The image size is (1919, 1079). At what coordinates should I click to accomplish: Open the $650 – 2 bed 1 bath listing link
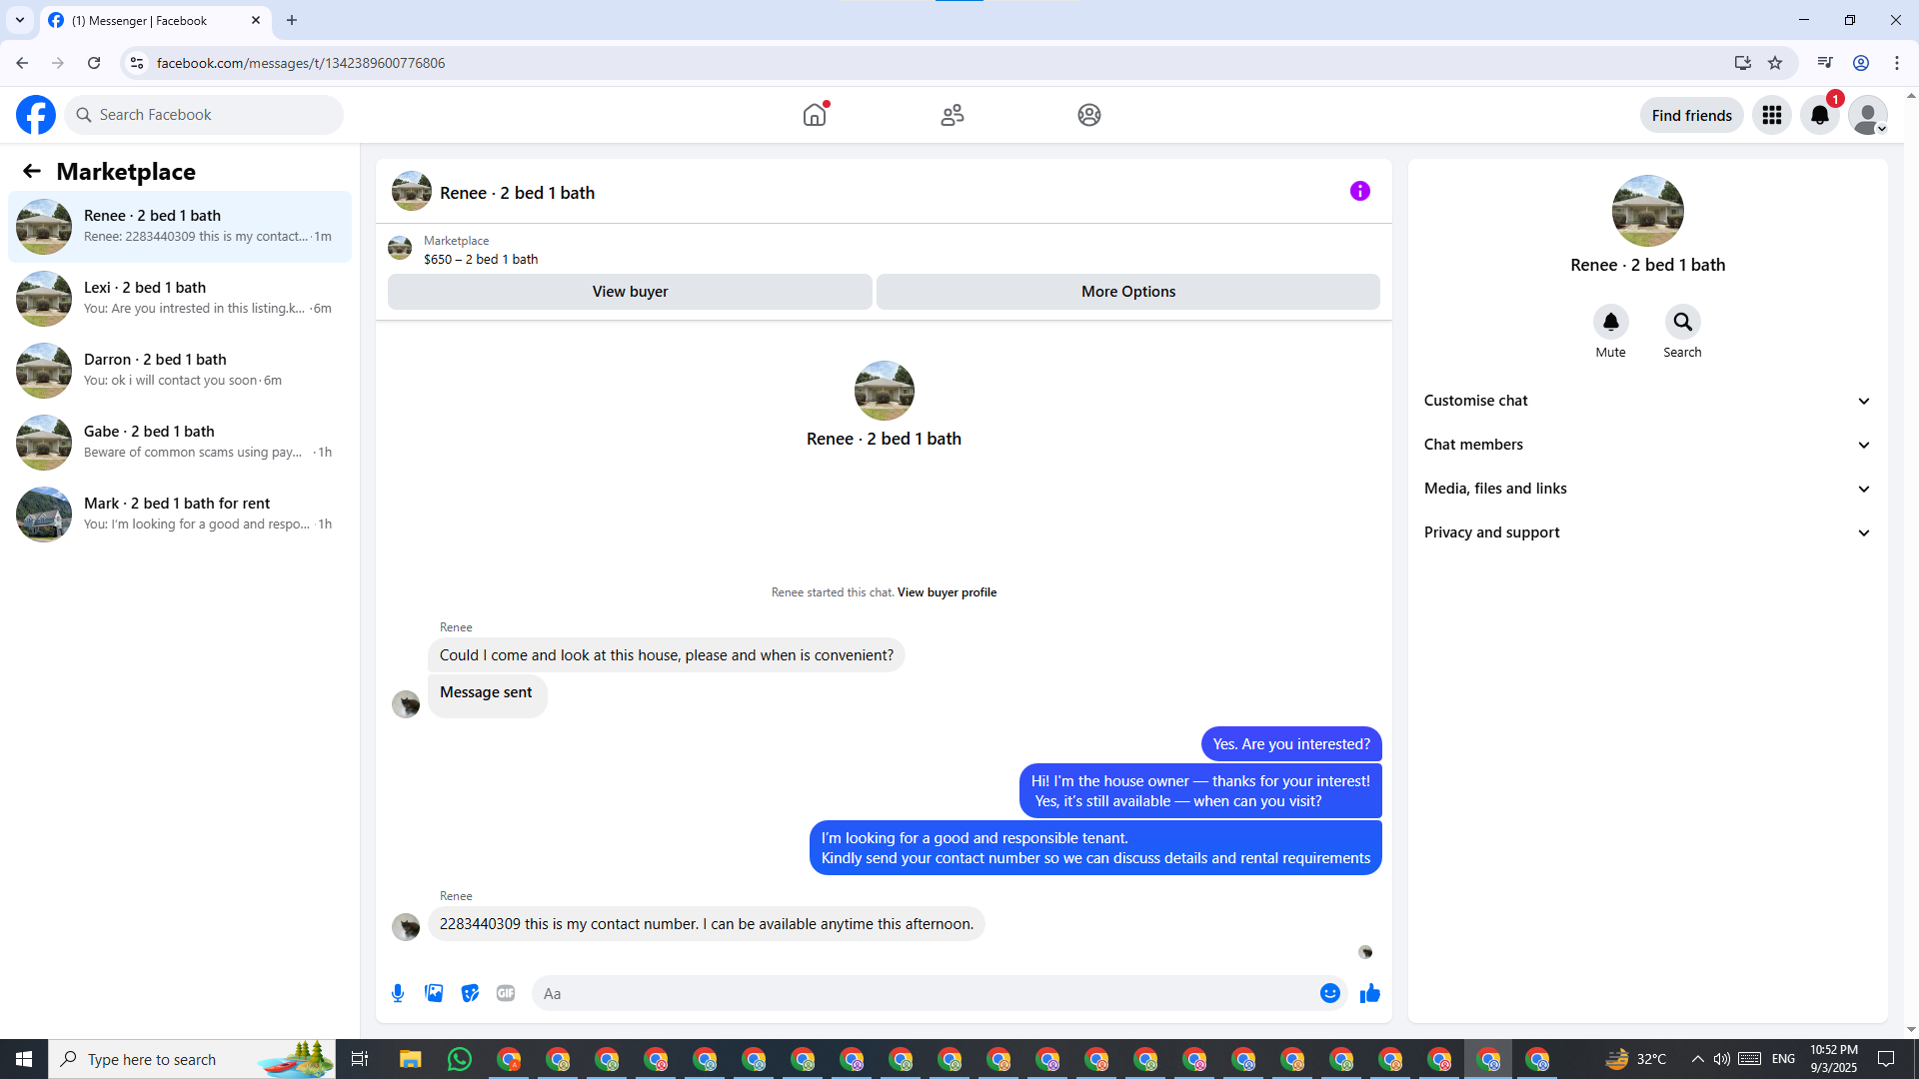(x=481, y=259)
